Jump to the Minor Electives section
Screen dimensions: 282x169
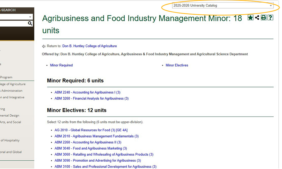177,65
